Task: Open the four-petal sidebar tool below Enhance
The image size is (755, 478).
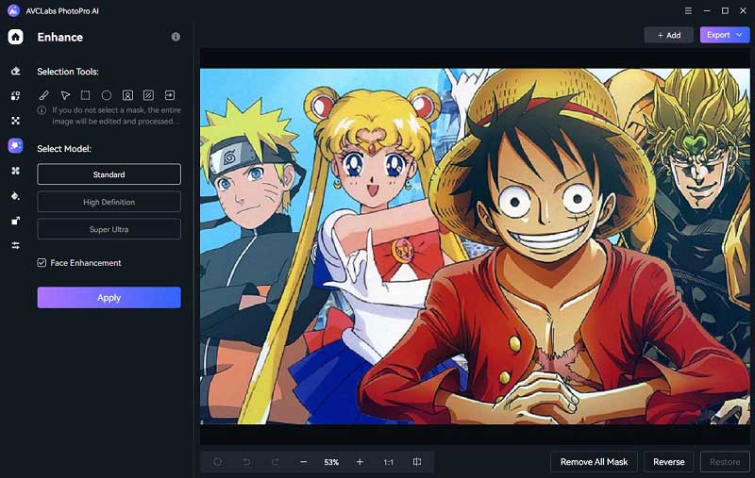Action: (x=15, y=171)
